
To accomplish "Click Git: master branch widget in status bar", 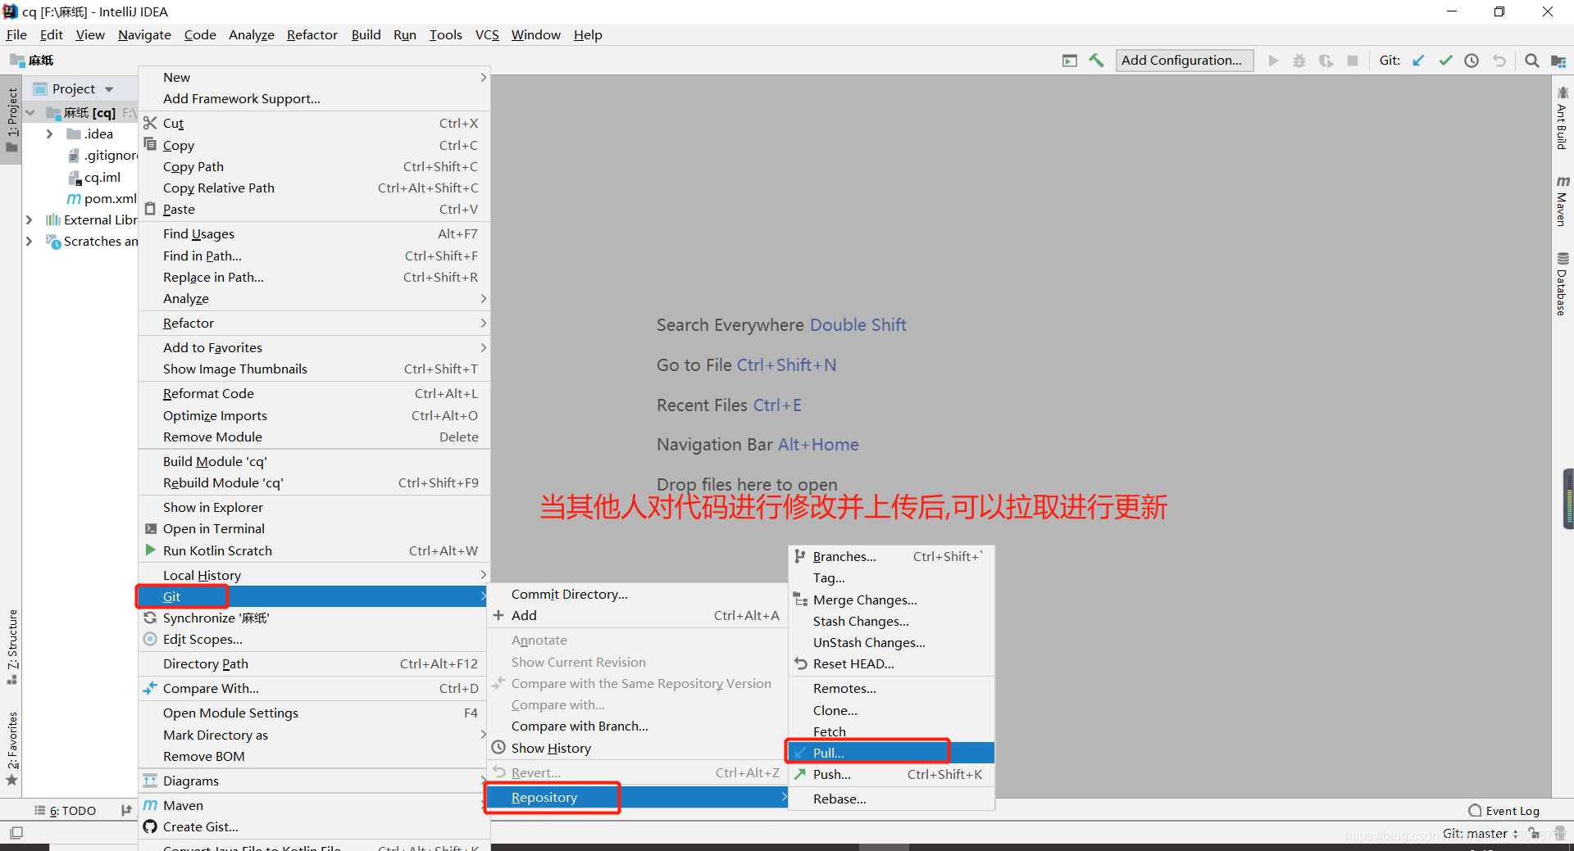I will pos(1481,834).
